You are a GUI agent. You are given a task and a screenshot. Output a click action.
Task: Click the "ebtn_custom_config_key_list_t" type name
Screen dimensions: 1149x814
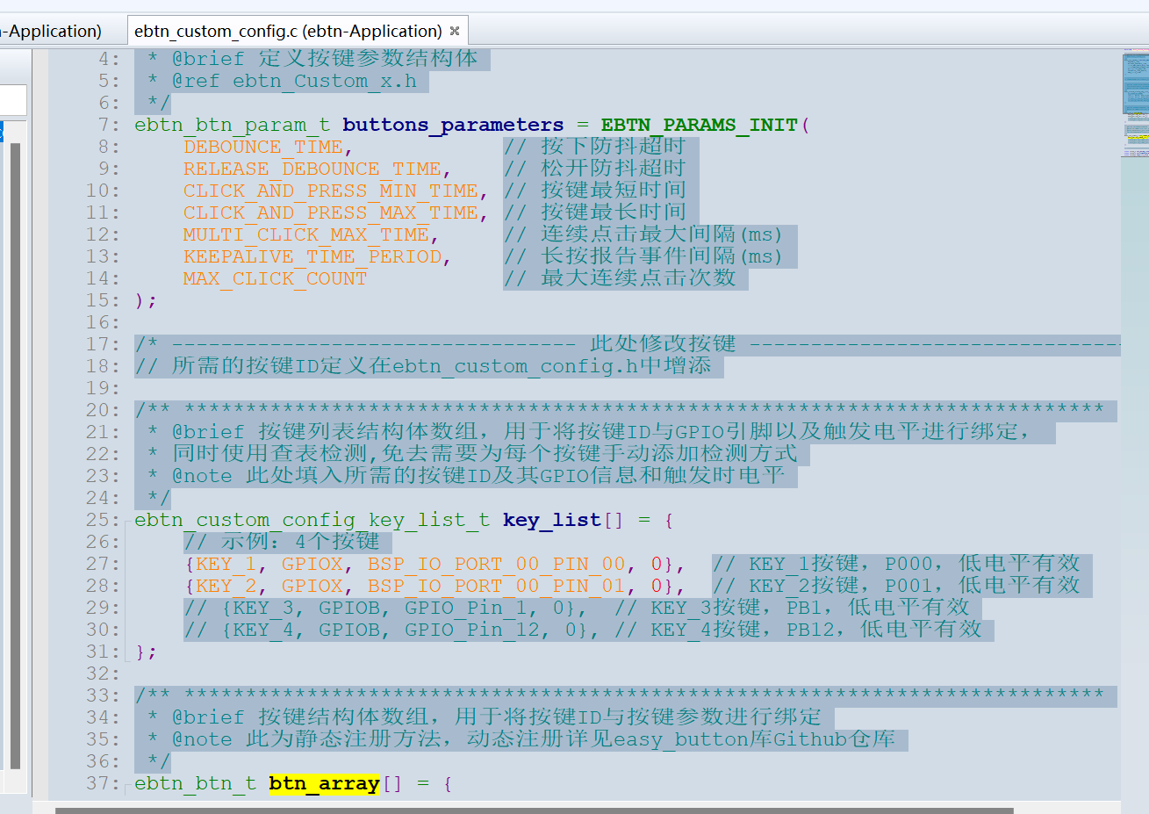point(312,521)
